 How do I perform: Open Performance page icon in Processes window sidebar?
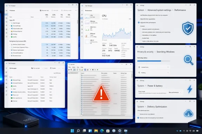[x=6, y=18]
